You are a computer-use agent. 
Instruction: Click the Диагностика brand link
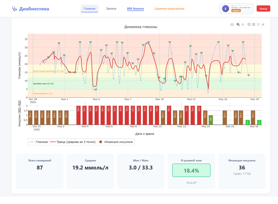[34, 9]
